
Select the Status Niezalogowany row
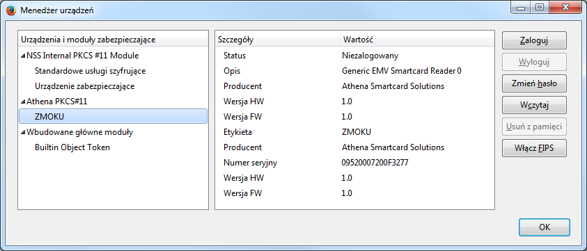tap(354, 56)
